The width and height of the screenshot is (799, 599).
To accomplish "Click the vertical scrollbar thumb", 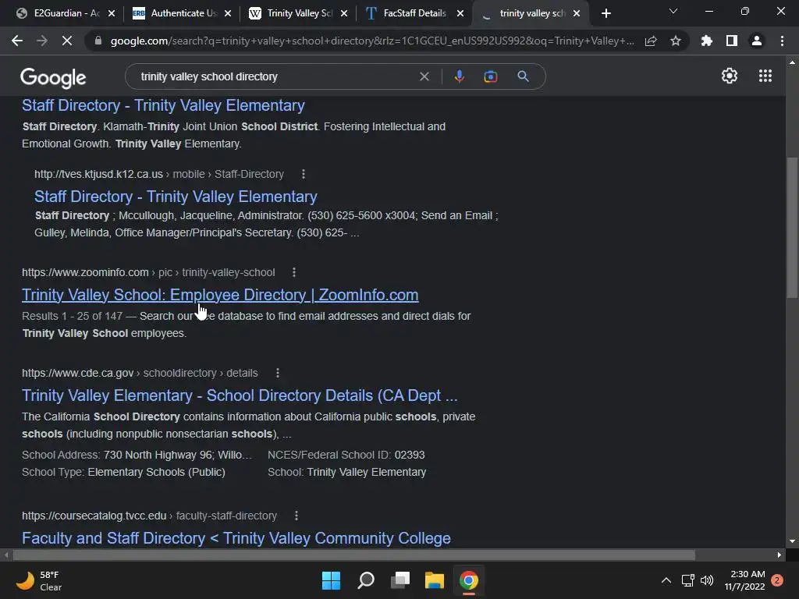I will (792, 228).
